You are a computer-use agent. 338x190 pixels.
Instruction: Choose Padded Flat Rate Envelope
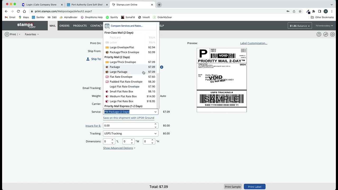(130, 82)
